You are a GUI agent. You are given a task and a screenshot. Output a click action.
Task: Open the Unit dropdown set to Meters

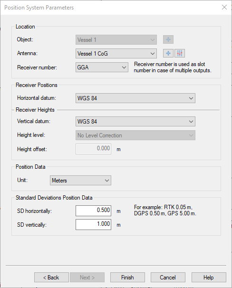[x=80, y=181]
